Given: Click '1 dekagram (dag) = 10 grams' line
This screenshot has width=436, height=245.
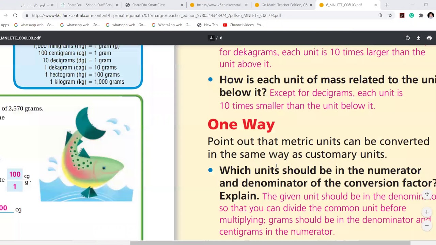Looking at the screenshot, I should 80,67.
